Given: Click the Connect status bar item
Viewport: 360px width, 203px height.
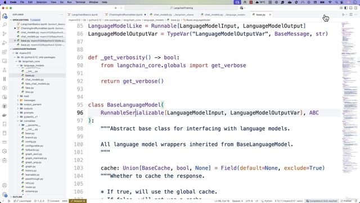Looking at the screenshot, I should 53,201.
